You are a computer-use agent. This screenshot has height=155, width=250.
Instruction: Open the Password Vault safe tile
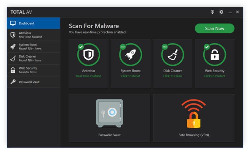click(110, 118)
